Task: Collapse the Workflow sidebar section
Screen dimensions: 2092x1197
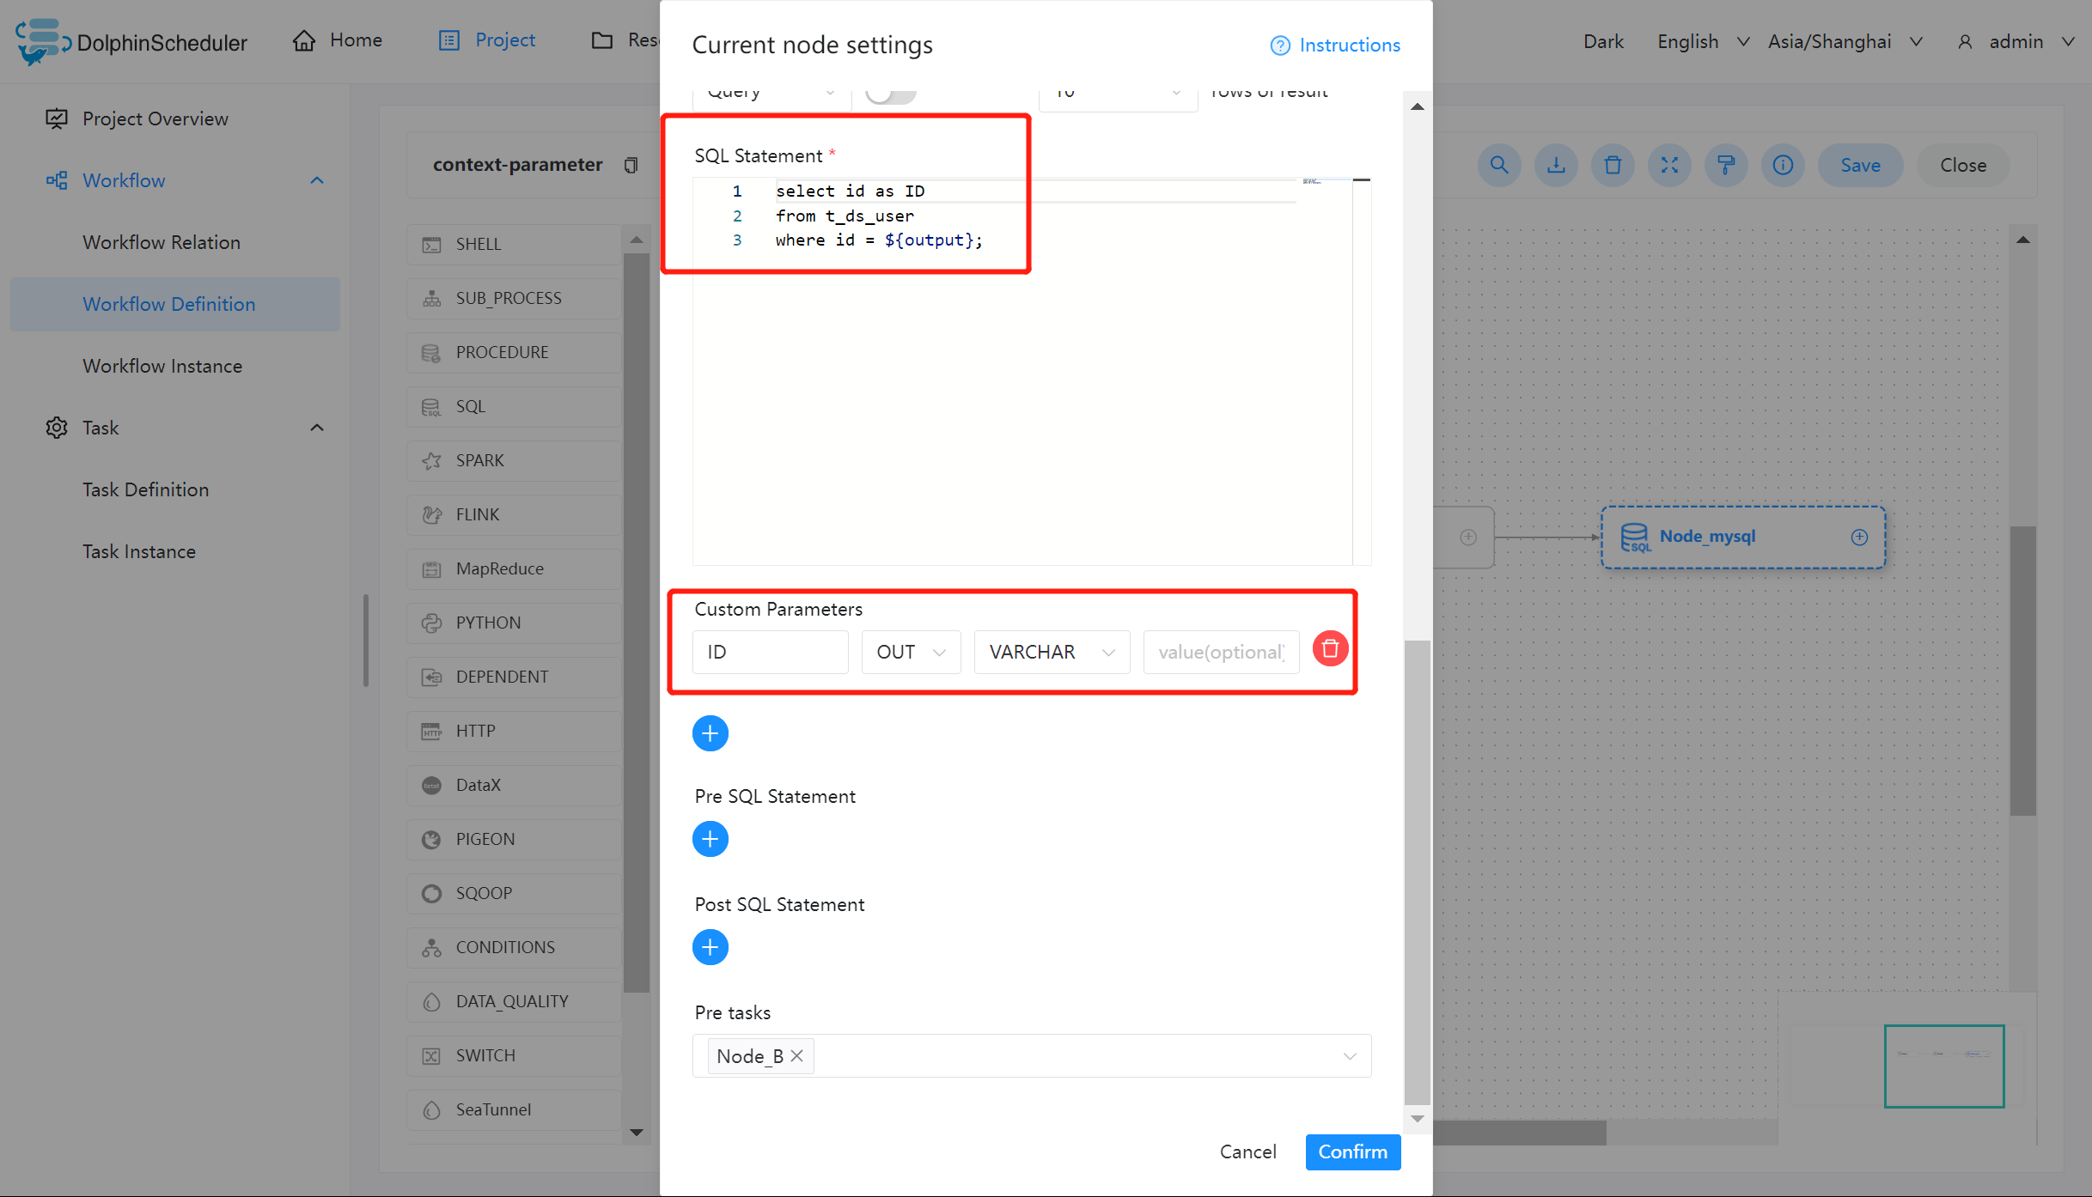Action: [317, 180]
